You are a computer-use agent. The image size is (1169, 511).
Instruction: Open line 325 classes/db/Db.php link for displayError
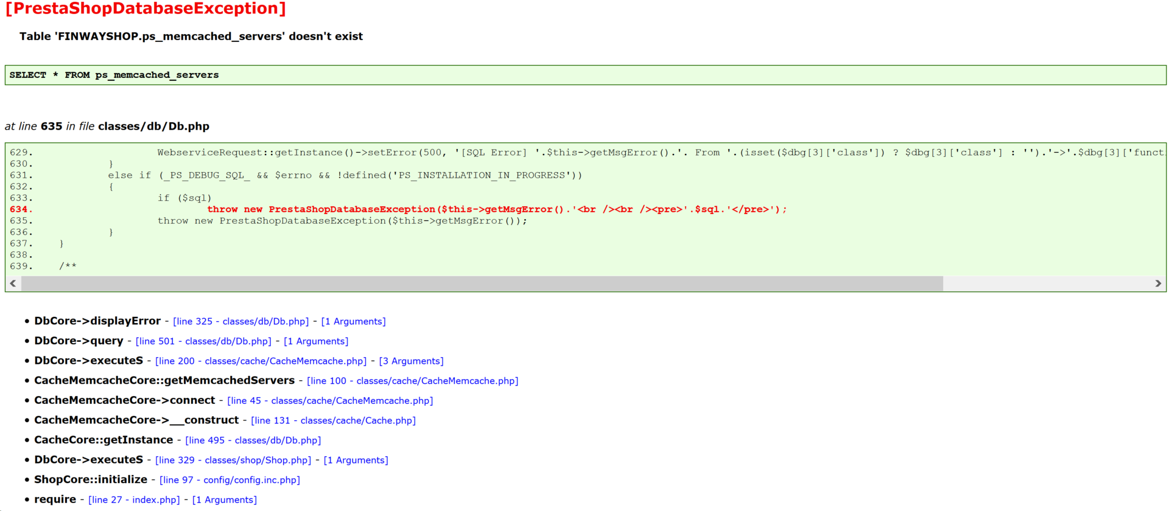coord(241,321)
